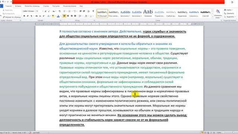
Task: Open Выделить selection menu
Action: coord(230,17)
